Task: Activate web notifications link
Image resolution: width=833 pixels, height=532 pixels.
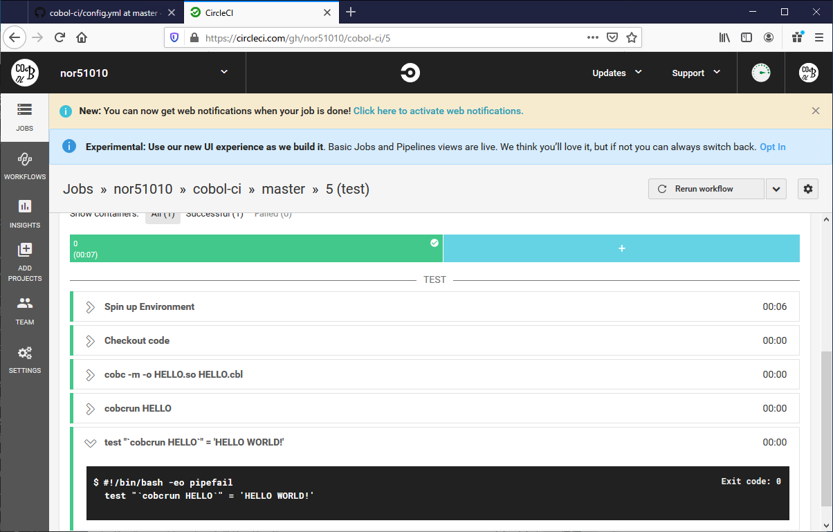Action: click(x=438, y=111)
